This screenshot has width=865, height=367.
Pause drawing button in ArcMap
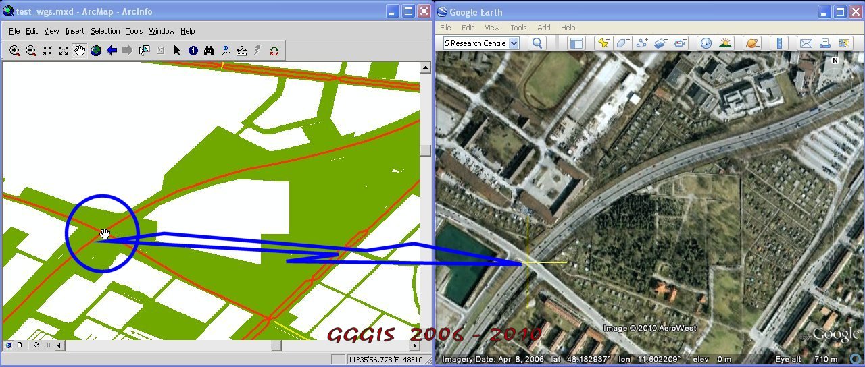pos(47,345)
